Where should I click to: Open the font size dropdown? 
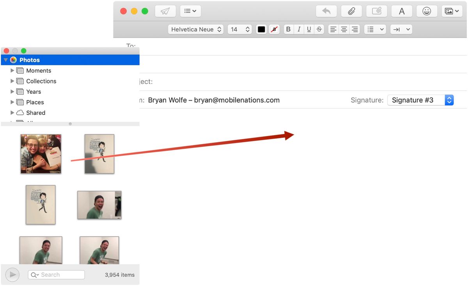239,29
